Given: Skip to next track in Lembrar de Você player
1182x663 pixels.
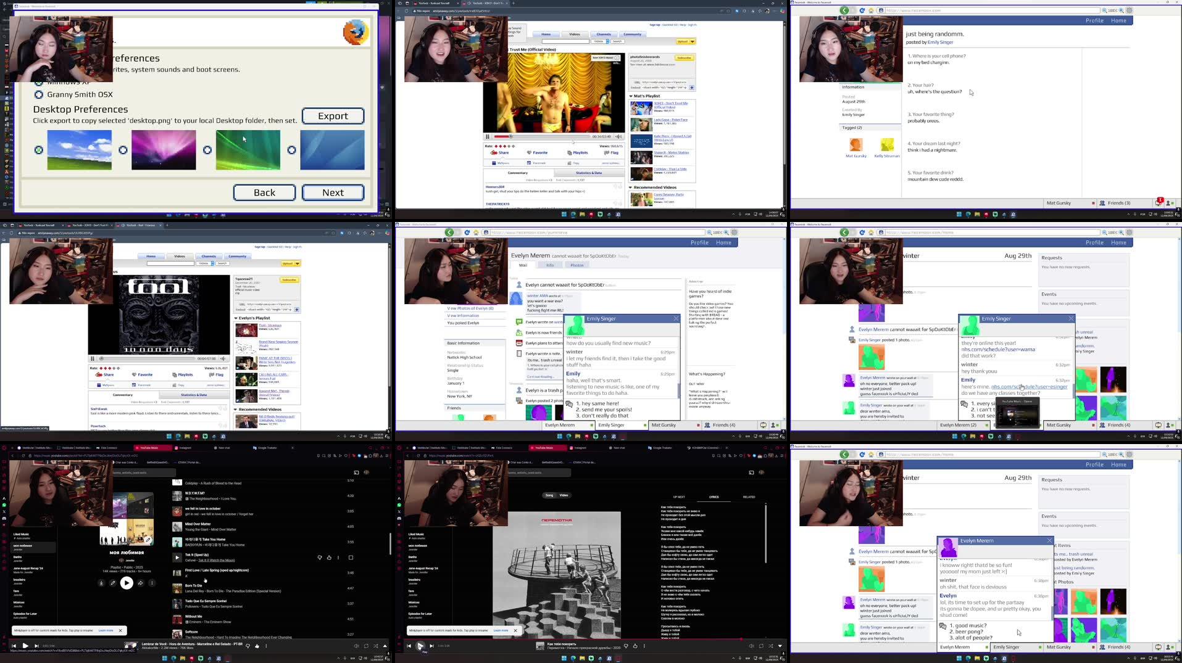Looking at the screenshot, I should (36, 646).
